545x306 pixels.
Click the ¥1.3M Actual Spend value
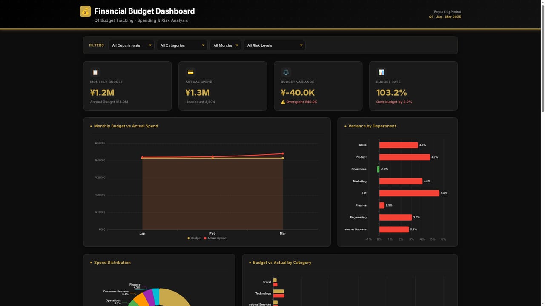198,93
